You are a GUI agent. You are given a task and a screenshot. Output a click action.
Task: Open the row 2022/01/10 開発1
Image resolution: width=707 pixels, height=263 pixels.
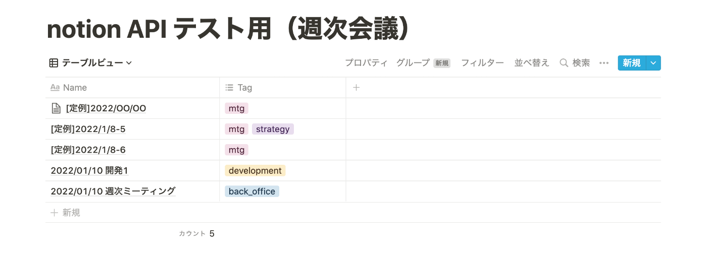click(x=90, y=171)
